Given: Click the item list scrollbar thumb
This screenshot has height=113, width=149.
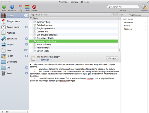Looking at the screenshot, I should (x=120, y=50).
